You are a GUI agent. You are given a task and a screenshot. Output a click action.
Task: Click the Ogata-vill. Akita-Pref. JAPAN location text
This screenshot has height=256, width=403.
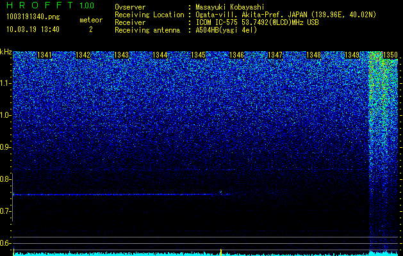(x=286, y=15)
